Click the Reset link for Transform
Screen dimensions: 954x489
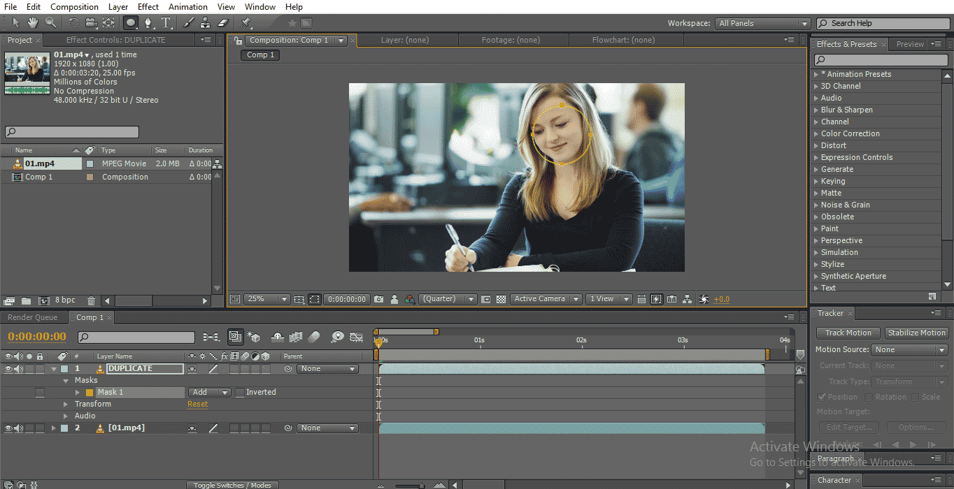coord(197,404)
